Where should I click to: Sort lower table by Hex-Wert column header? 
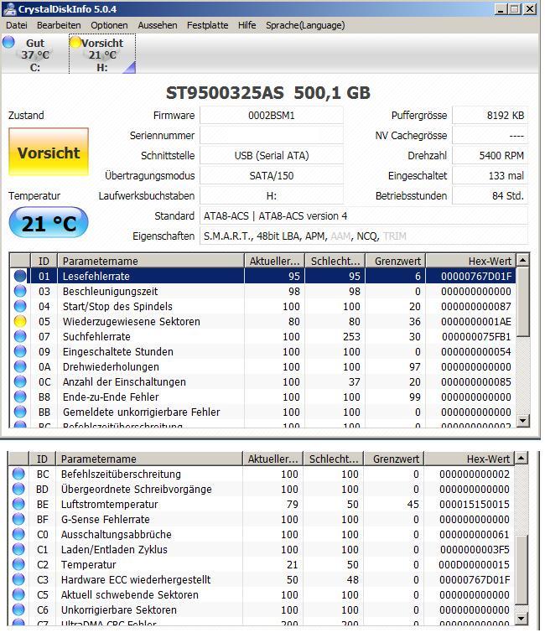coord(470,459)
